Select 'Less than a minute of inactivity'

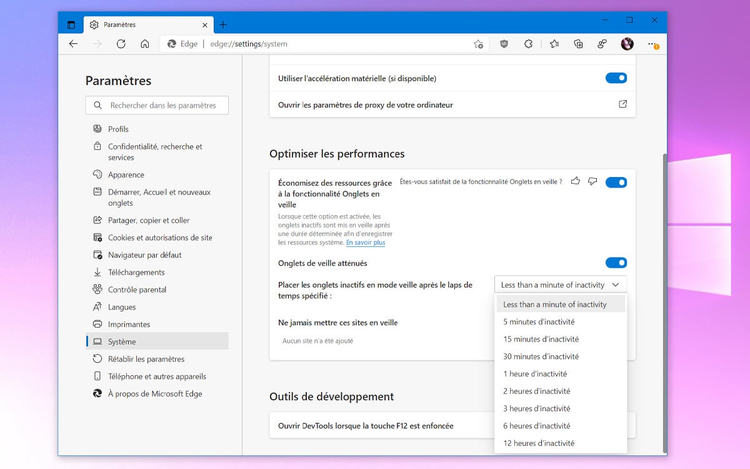[x=556, y=304]
